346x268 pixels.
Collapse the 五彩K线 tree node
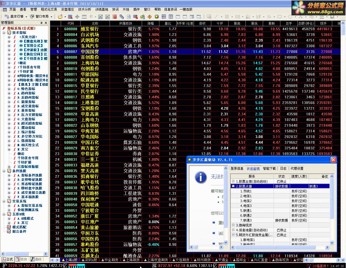pyautogui.click(x=4, y=214)
